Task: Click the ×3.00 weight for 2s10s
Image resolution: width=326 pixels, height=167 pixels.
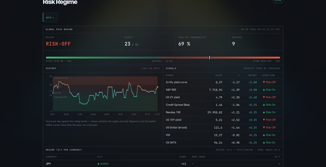Action: click(253, 82)
